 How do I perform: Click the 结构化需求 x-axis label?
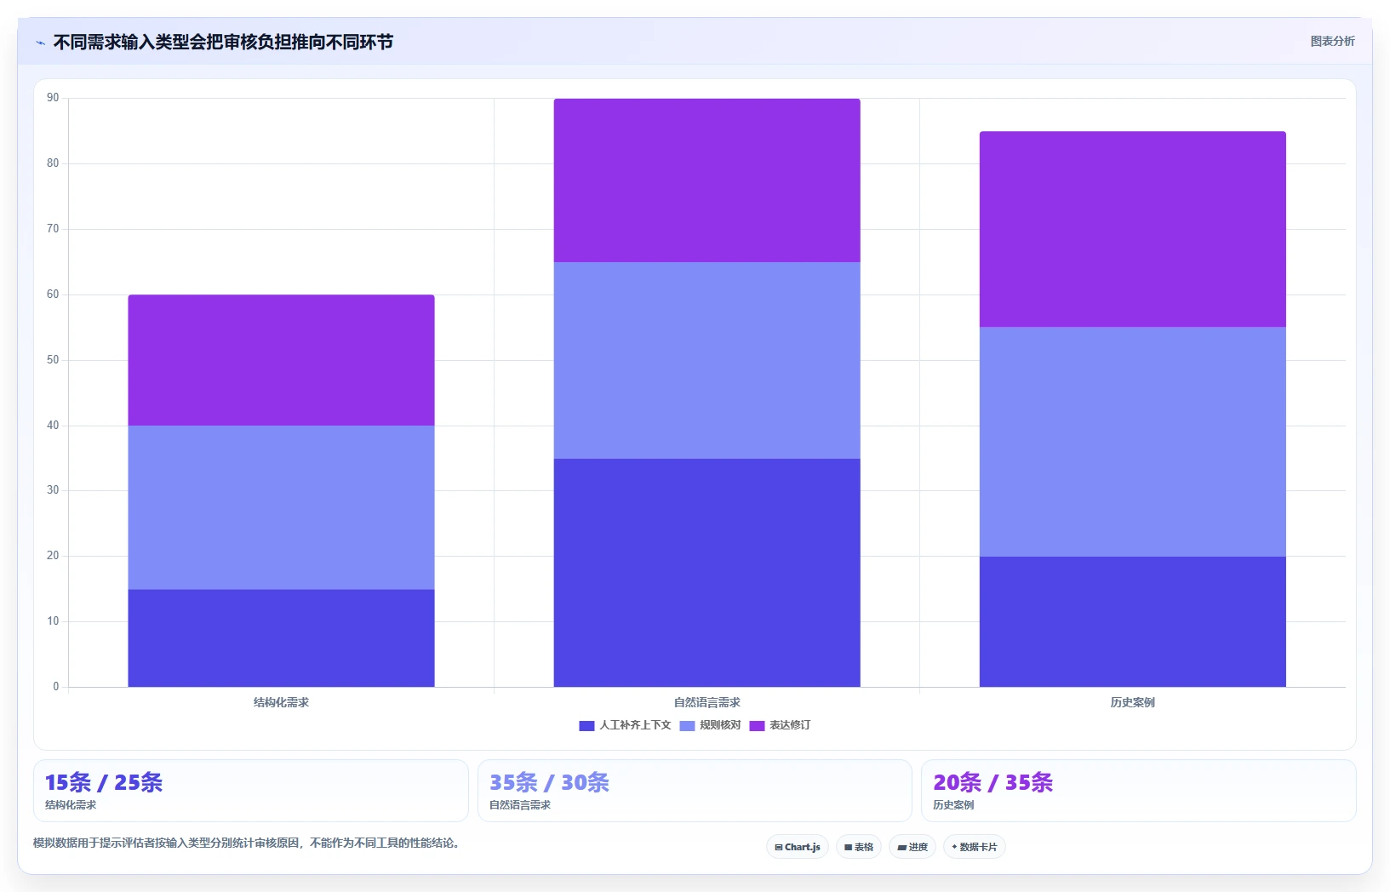click(281, 702)
